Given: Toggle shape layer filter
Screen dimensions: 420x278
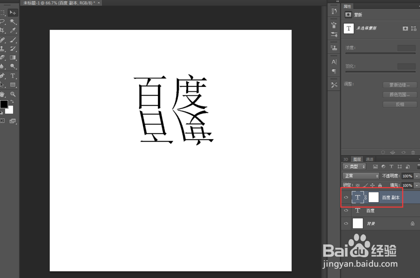Looking at the screenshot, I should [400, 166].
